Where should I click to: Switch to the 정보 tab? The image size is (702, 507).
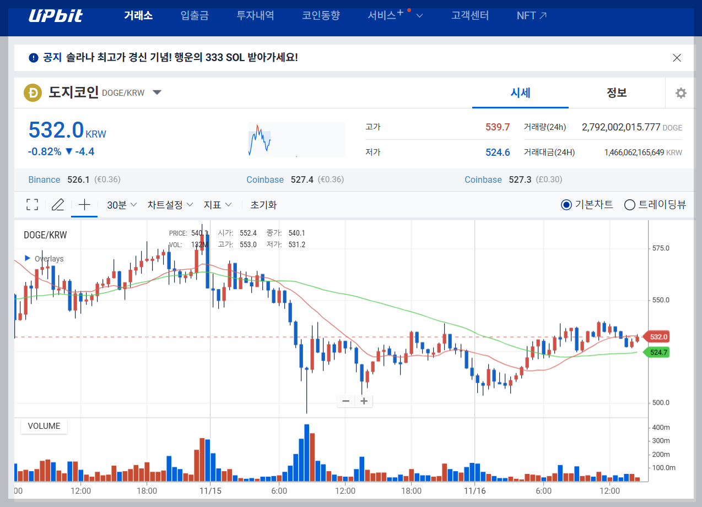tap(616, 92)
